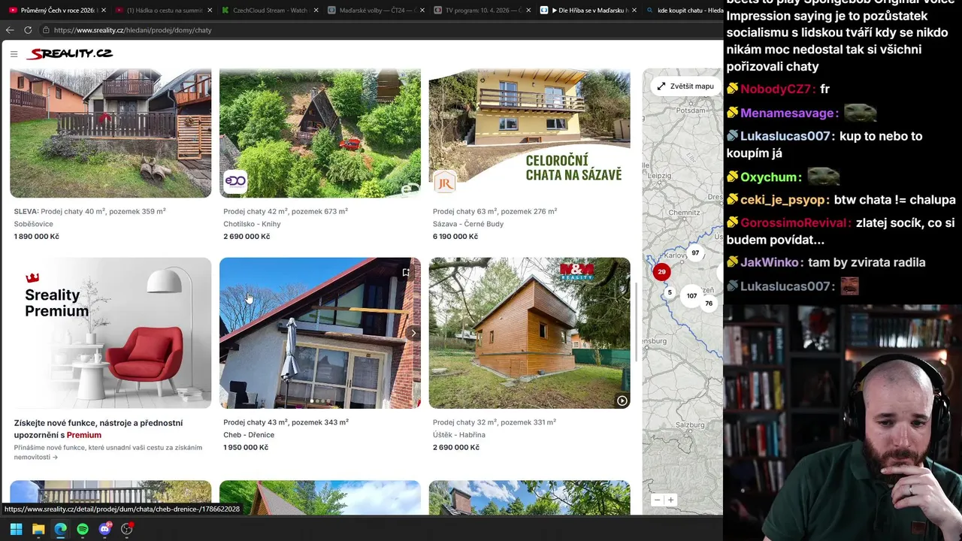Open Discord from the taskbar
Screen dimensions: 962x541
coord(104,529)
